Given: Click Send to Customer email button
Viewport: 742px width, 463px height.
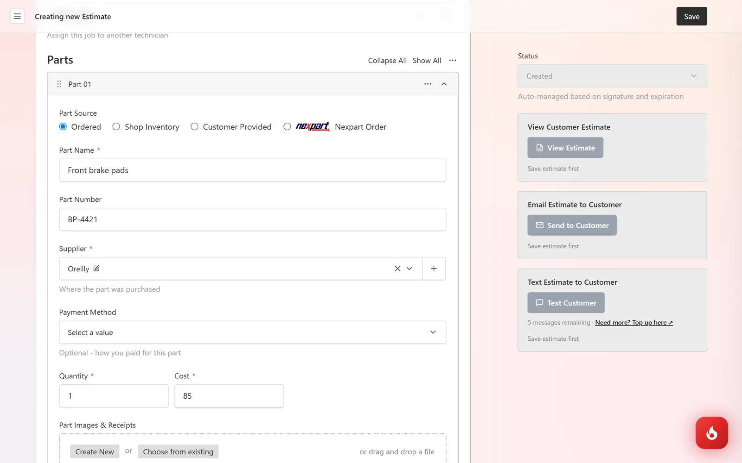Looking at the screenshot, I should point(572,225).
